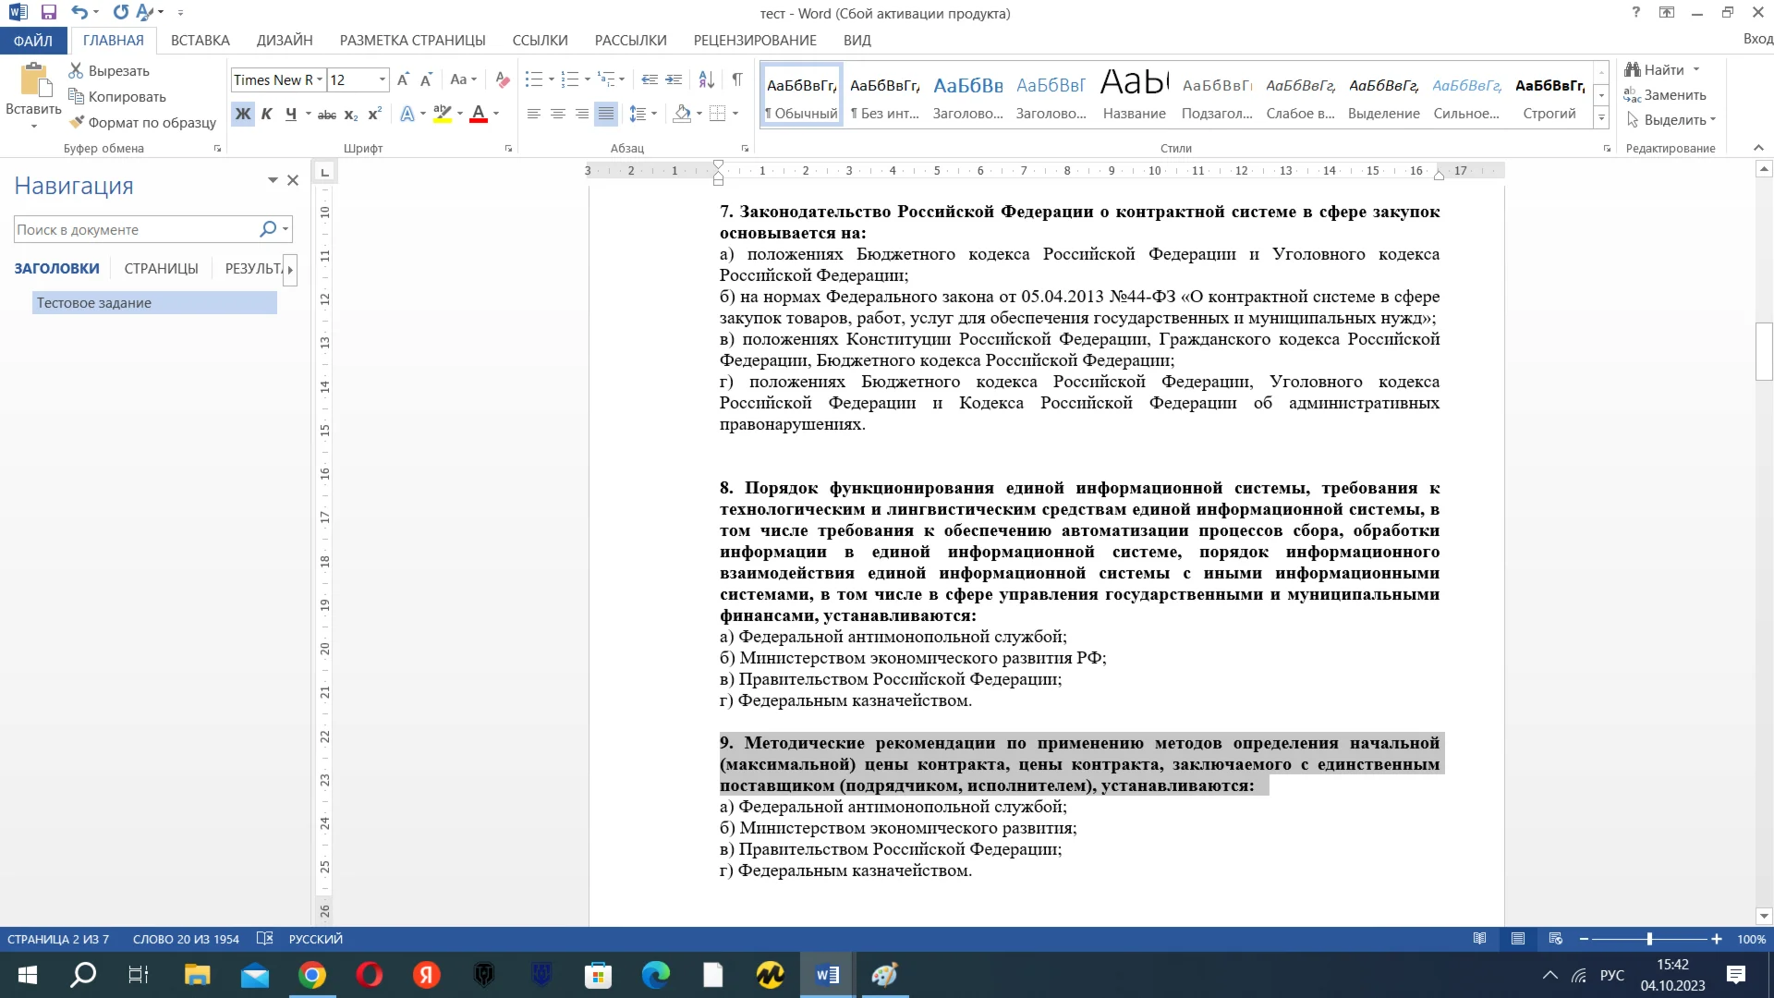Open the borders dropdown
Screen dimensions: 1774x998
tap(735, 115)
